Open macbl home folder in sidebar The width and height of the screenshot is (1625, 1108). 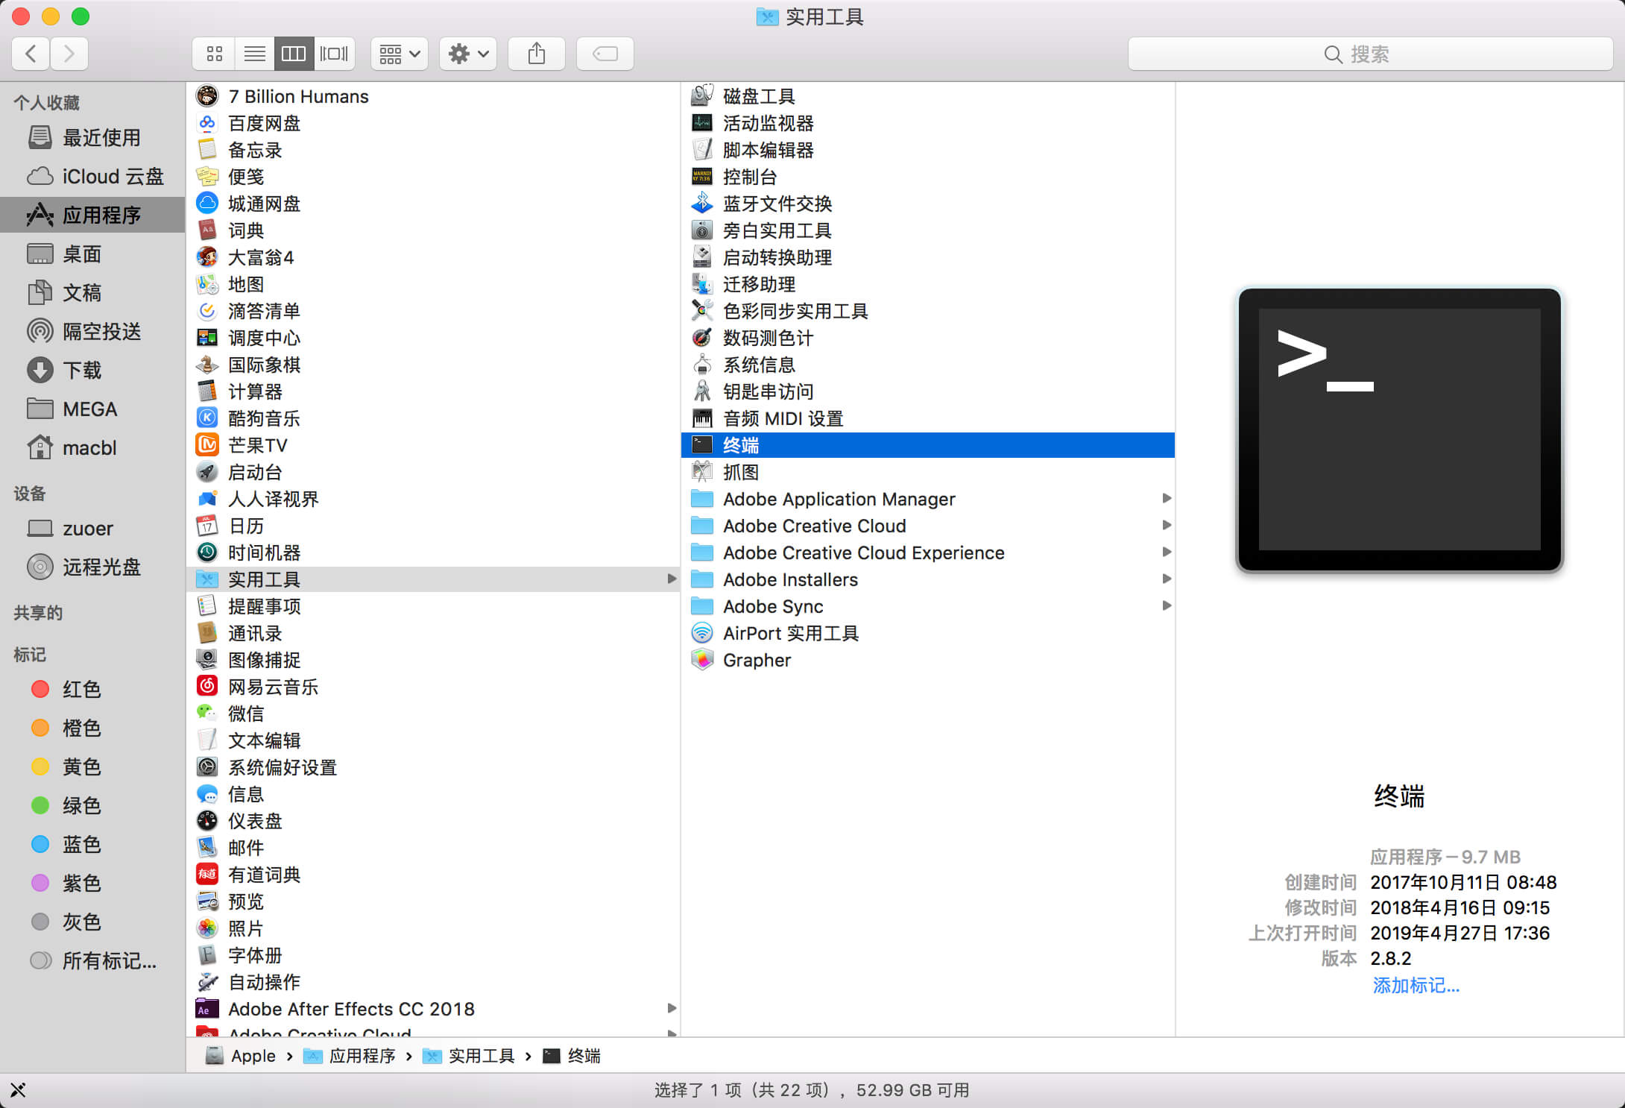point(92,447)
